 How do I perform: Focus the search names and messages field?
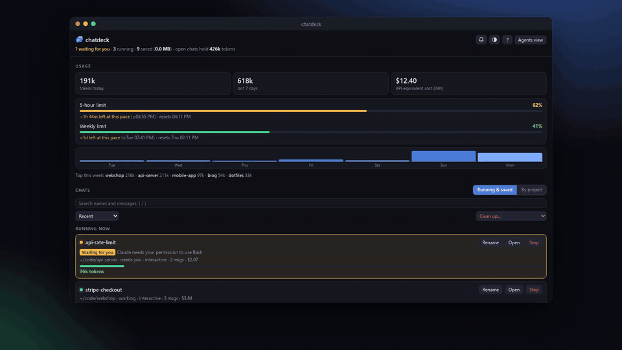coord(310,203)
